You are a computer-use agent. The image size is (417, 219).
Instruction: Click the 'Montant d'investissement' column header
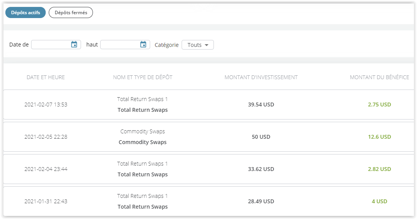pyautogui.click(x=261, y=77)
